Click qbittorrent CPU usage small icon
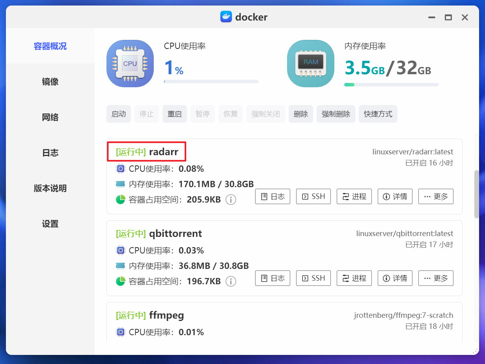This screenshot has width=485, height=364. tap(120, 251)
